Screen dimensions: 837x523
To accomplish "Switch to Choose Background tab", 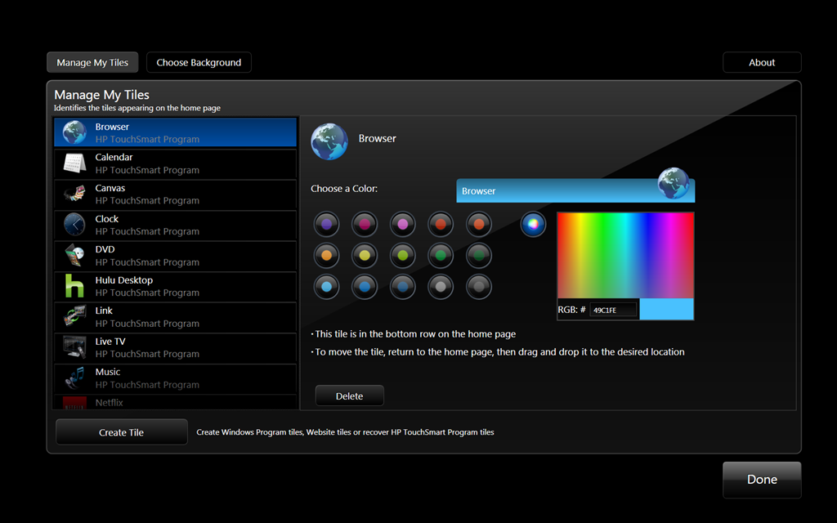I will 199,63.
